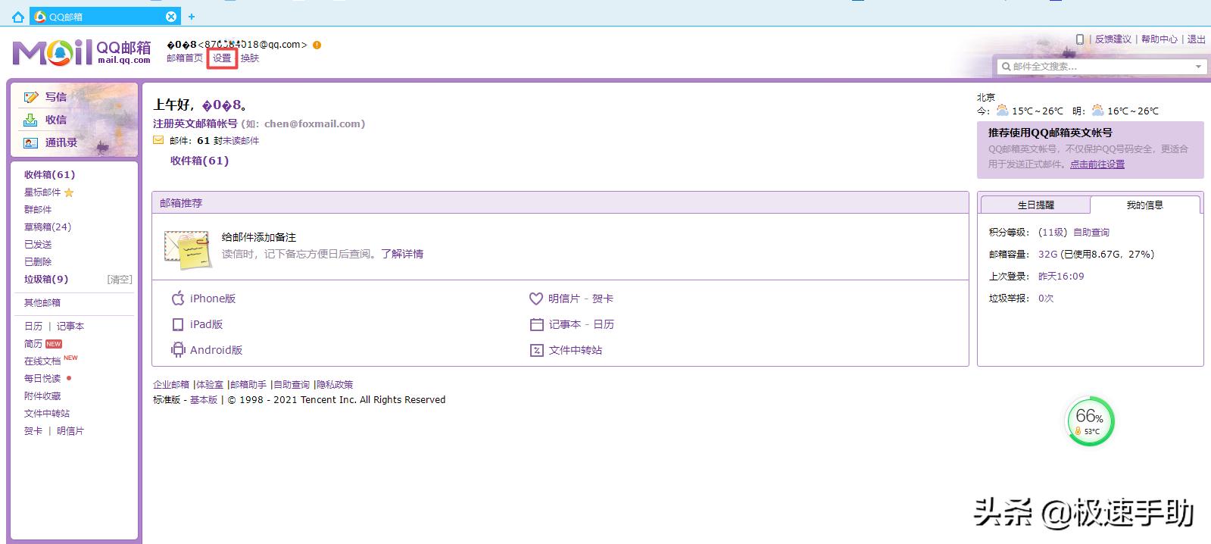Click the envelope note thumbnail in 邮箱推荐
Viewport: 1211px width, 544px height.
click(x=187, y=250)
